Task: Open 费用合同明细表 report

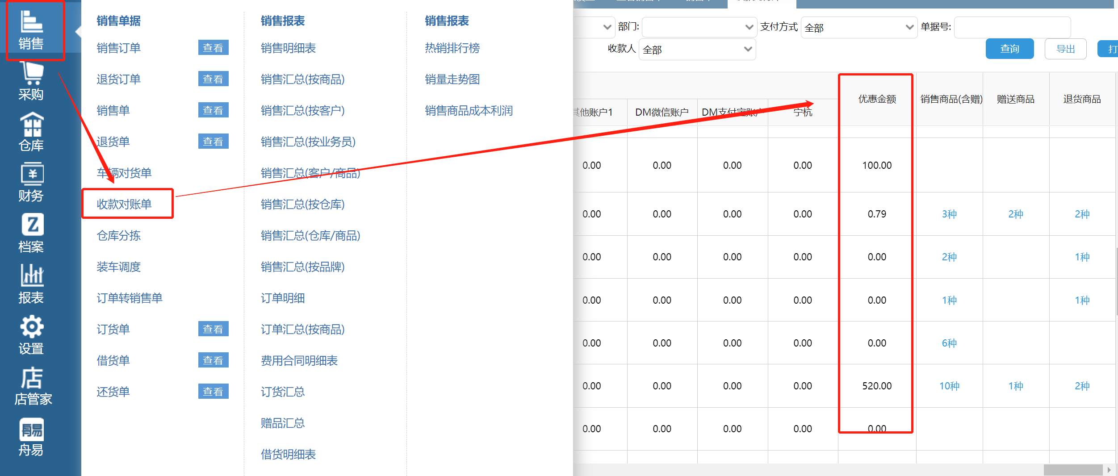Action: tap(299, 360)
